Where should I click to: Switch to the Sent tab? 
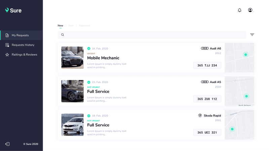pyautogui.click(x=71, y=26)
